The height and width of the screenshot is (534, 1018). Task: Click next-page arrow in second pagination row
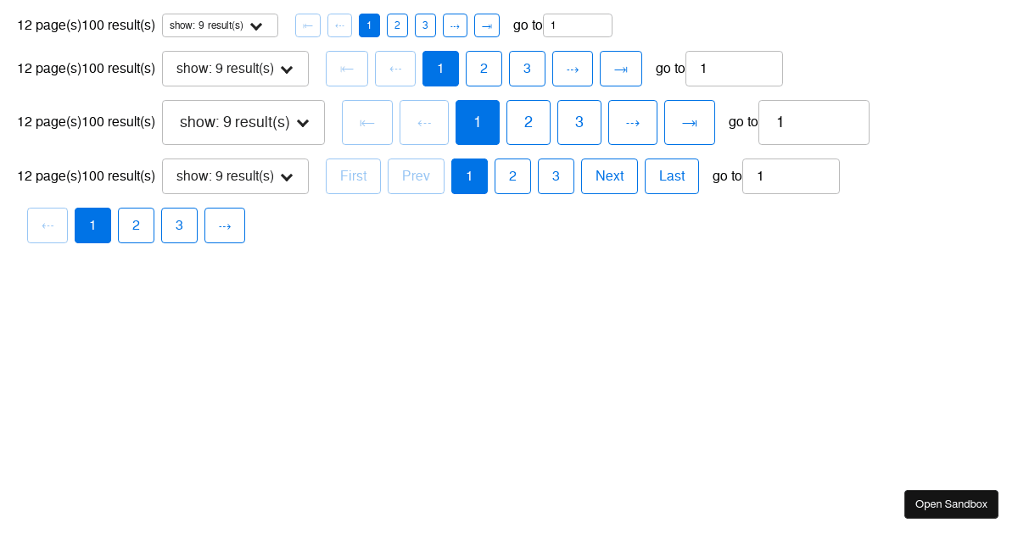pyautogui.click(x=573, y=69)
